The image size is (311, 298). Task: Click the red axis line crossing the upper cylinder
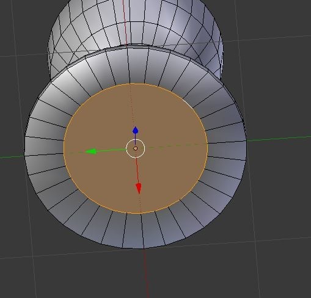[125, 23]
